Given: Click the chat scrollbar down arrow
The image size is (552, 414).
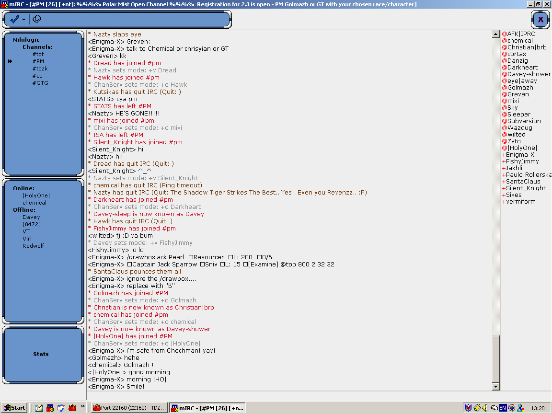Looking at the screenshot, I should [495, 387].
